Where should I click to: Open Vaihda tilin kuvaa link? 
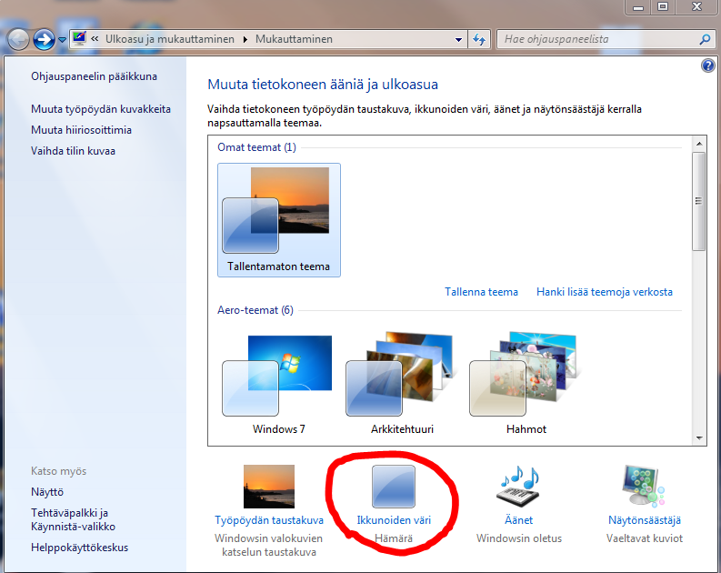click(x=73, y=151)
